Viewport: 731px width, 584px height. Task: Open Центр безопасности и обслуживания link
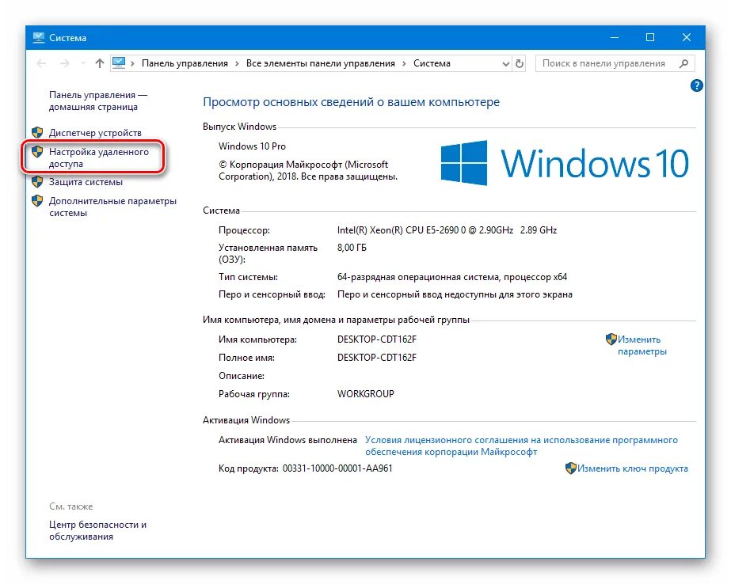98,530
